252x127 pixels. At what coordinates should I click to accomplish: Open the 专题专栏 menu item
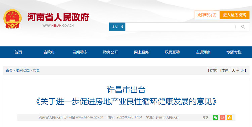234,52
